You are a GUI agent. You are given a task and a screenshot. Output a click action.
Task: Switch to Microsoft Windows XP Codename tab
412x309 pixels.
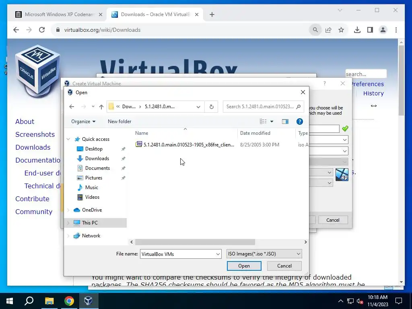(x=59, y=14)
